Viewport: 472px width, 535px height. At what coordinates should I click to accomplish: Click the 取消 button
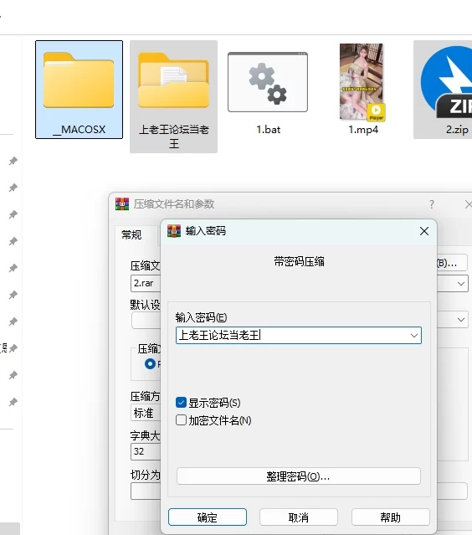pyautogui.click(x=299, y=517)
